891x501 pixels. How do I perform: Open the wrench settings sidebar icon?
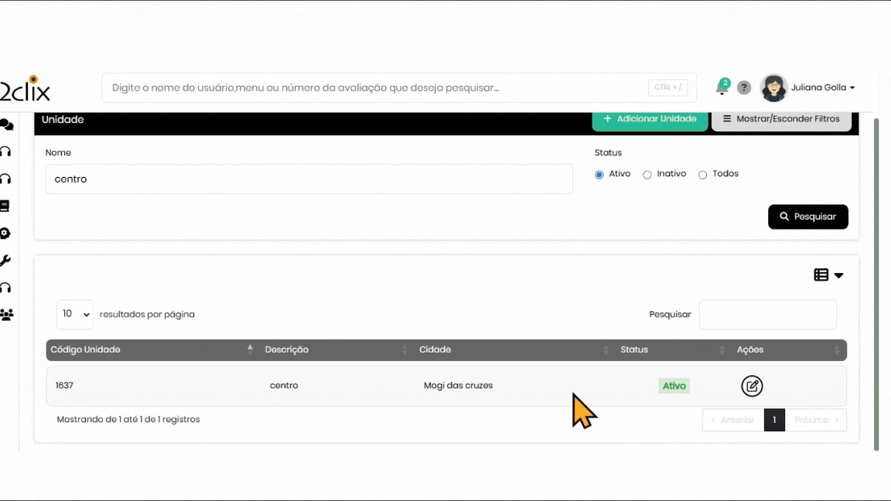[x=5, y=261]
